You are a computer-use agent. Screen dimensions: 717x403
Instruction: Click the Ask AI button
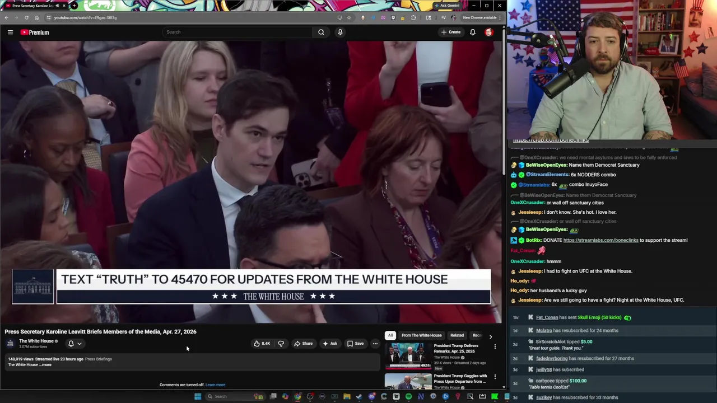pyautogui.click(x=329, y=344)
